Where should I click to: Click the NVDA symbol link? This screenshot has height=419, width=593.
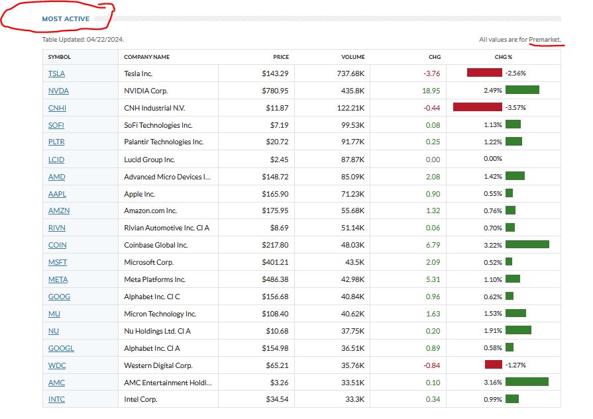point(58,91)
